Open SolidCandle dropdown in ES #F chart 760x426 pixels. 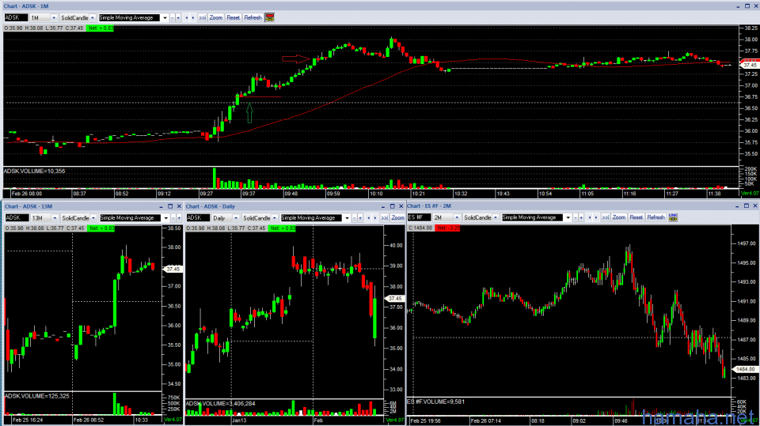(x=496, y=217)
